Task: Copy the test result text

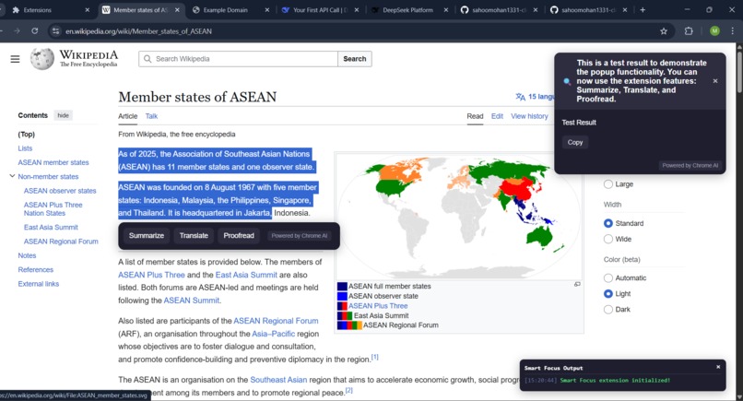Action: [x=575, y=142]
